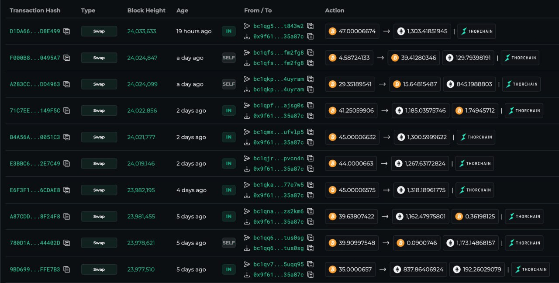This screenshot has width=559, height=283.
Task: Open transaction 71C7EE...149F5C
Action: pos(35,110)
